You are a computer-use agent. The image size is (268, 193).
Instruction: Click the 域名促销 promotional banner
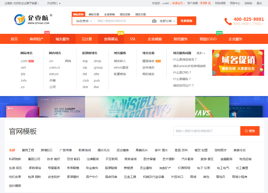point(238,63)
